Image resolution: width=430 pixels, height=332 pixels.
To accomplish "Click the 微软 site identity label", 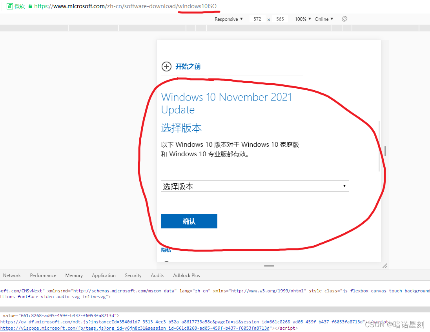I will 20,6.
